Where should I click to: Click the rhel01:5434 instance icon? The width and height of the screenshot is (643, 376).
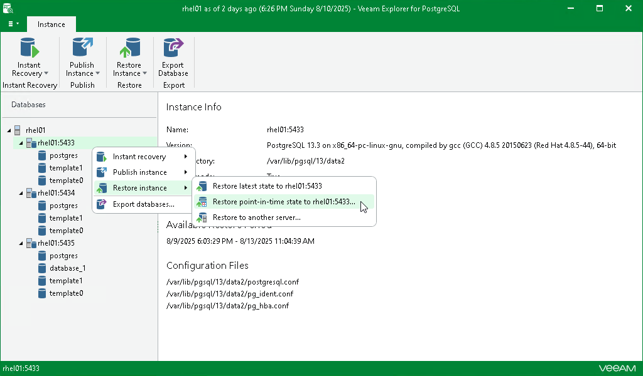31,193
